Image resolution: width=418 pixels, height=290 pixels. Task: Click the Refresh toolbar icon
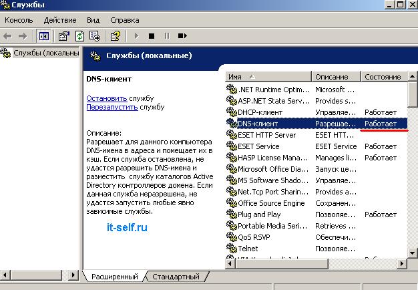[79, 36]
